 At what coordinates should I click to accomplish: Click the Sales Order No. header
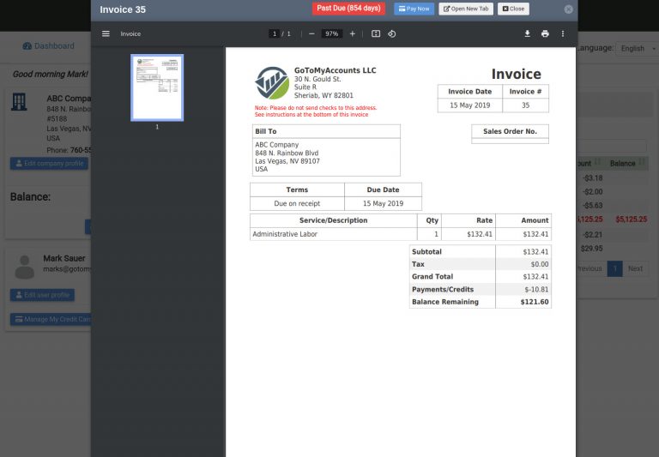(510, 131)
